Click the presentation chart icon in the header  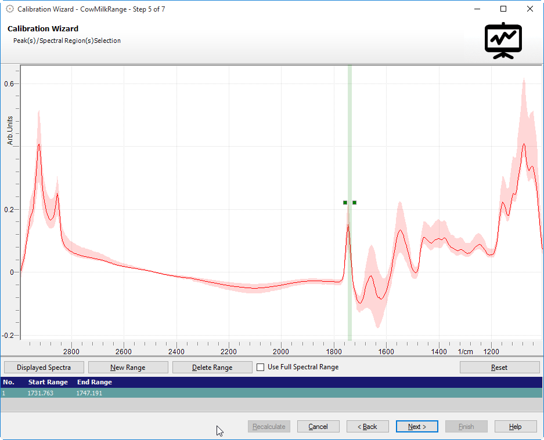coord(503,41)
